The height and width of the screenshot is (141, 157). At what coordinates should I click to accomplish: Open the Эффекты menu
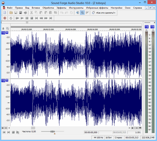(x=61, y=8)
